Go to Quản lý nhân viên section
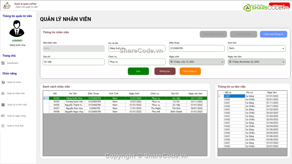The image size is (292, 164). click(x=16, y=93)
